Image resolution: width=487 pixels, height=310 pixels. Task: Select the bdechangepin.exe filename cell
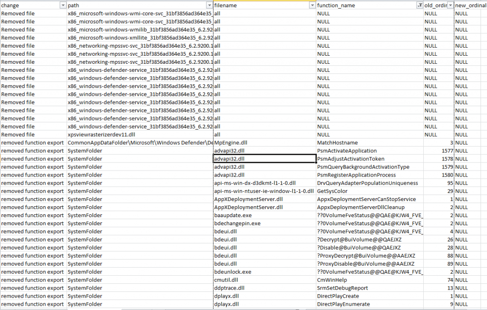coord(237,224)
